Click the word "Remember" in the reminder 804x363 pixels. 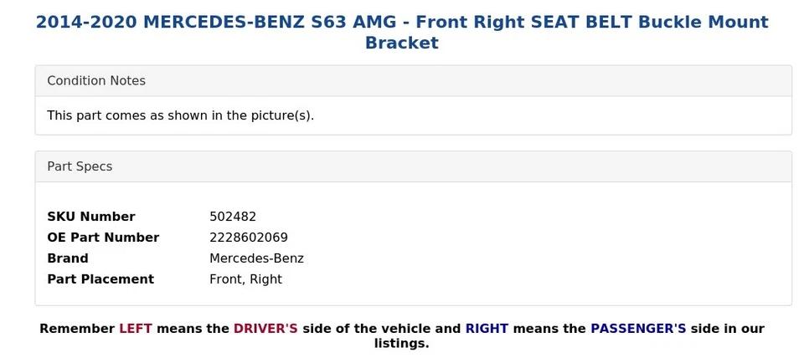click(77, 329)
